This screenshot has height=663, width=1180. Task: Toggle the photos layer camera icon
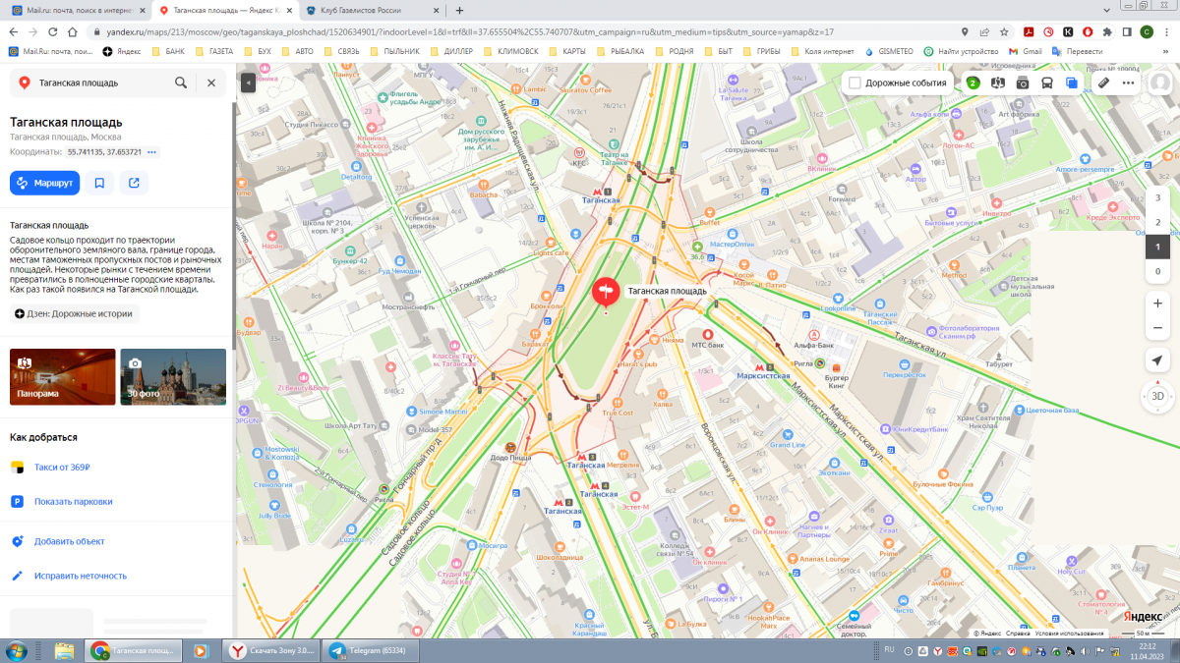point(1023,83)
